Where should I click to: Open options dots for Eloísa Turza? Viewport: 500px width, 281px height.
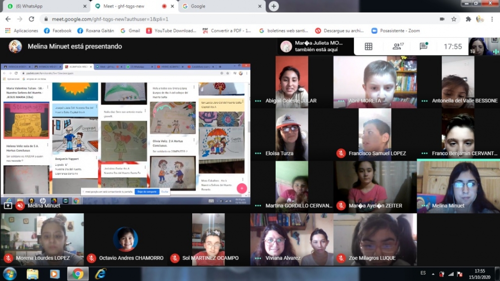(x=258, y=153)
